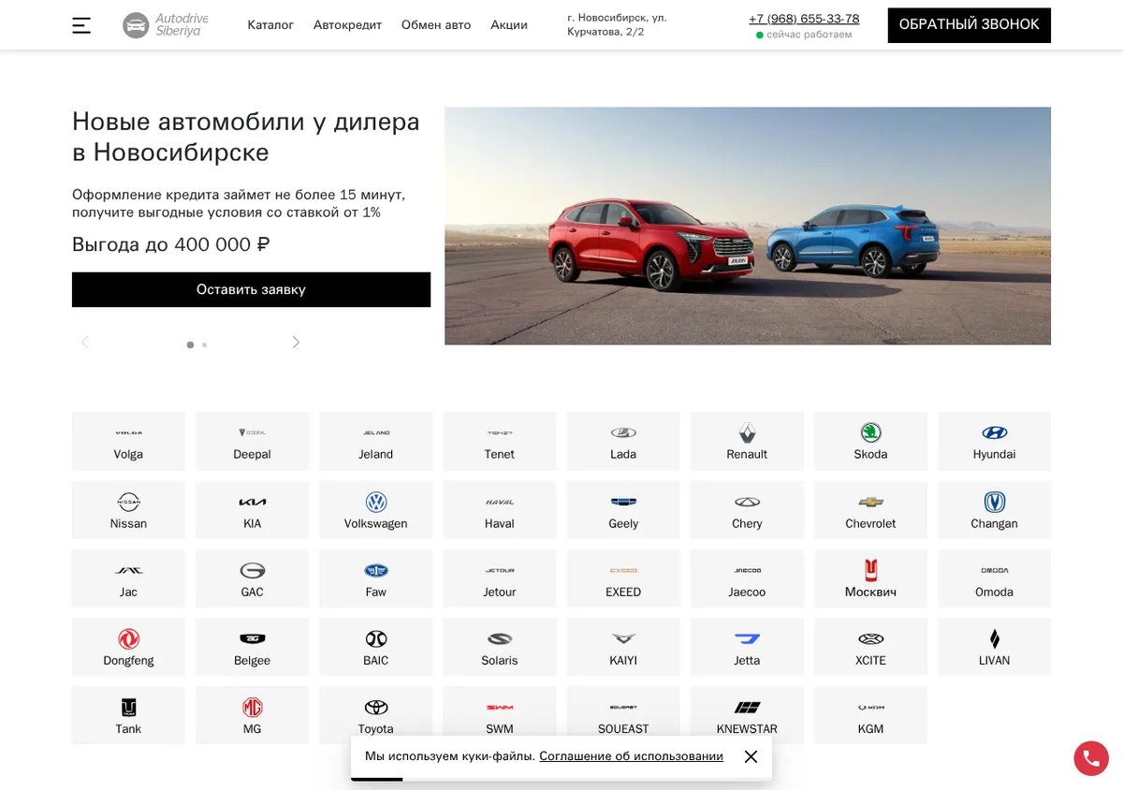This screenshot has height=790, width=1123.
Task: Go to the Акции menu item
Action: click(509, 25)
